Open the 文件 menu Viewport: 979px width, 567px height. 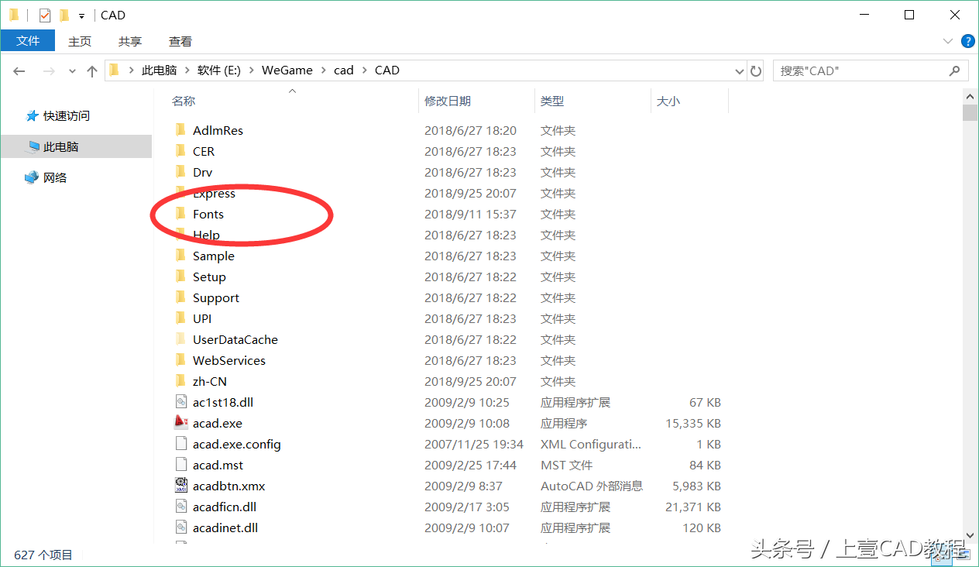pyautogui.click(x=28, y=41)
